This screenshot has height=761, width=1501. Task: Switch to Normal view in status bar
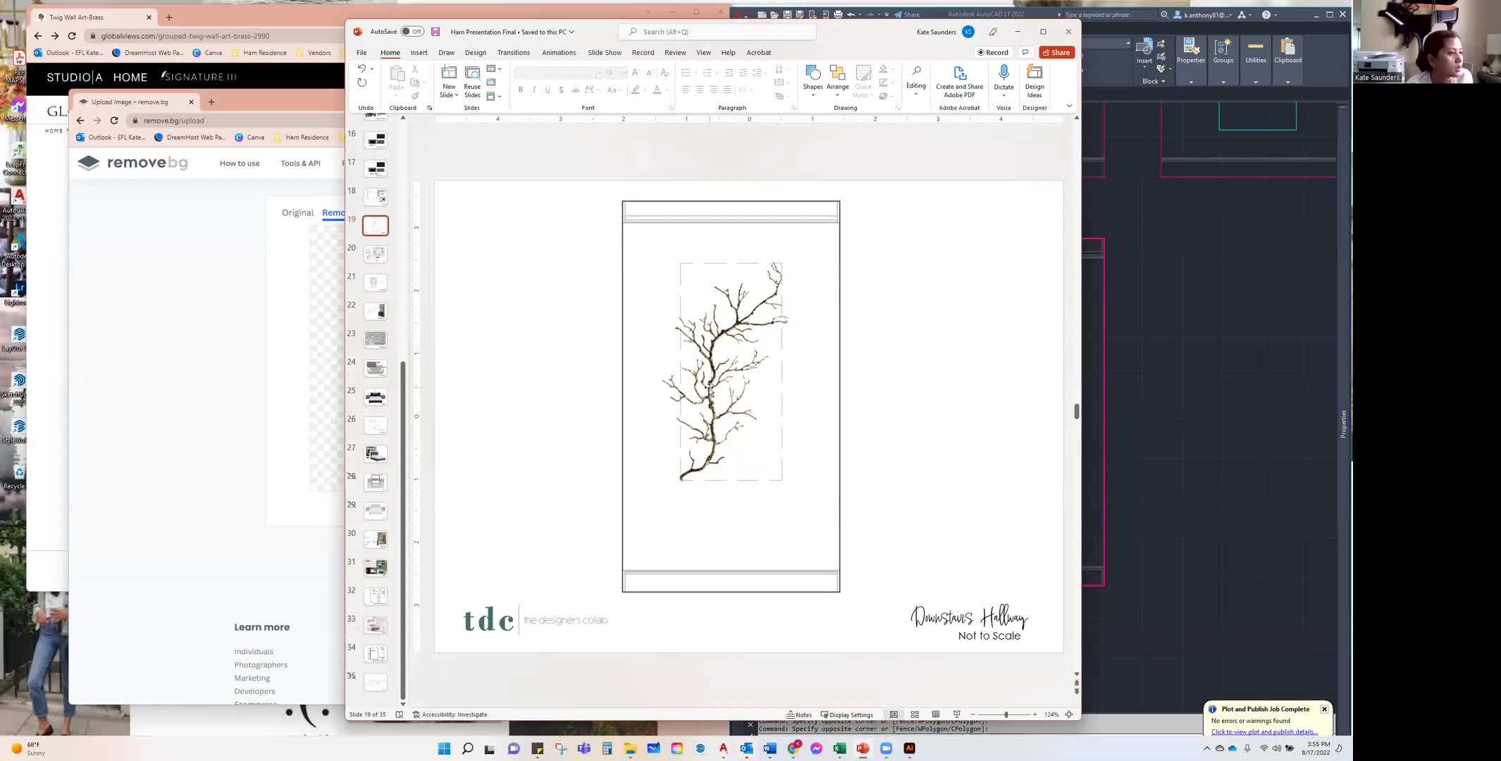[x=894, y=714]
